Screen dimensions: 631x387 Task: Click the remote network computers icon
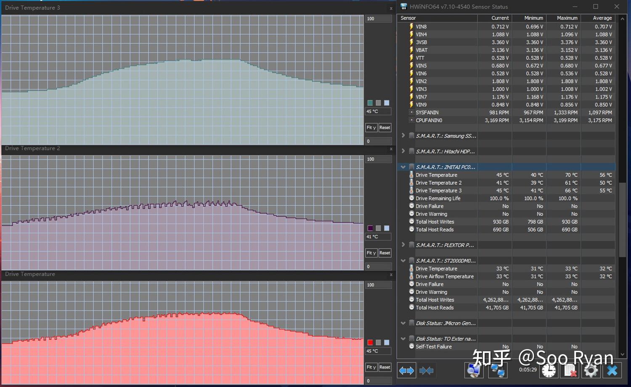coord(498,370)
